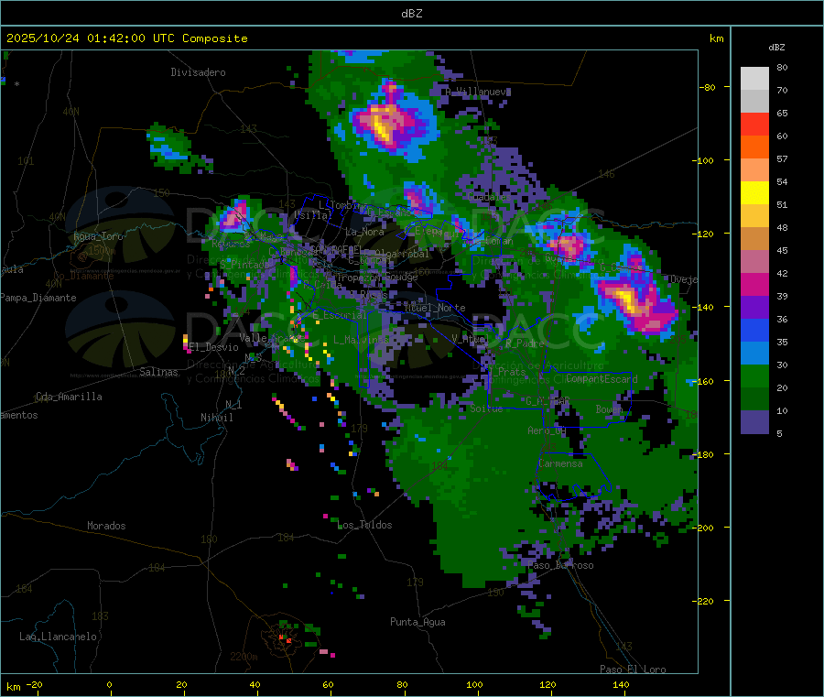Image resolution: width=824 pixels, height=697 pixels.
Task: Click the 2200m contour label near volcano
Action: click(244, 657)
